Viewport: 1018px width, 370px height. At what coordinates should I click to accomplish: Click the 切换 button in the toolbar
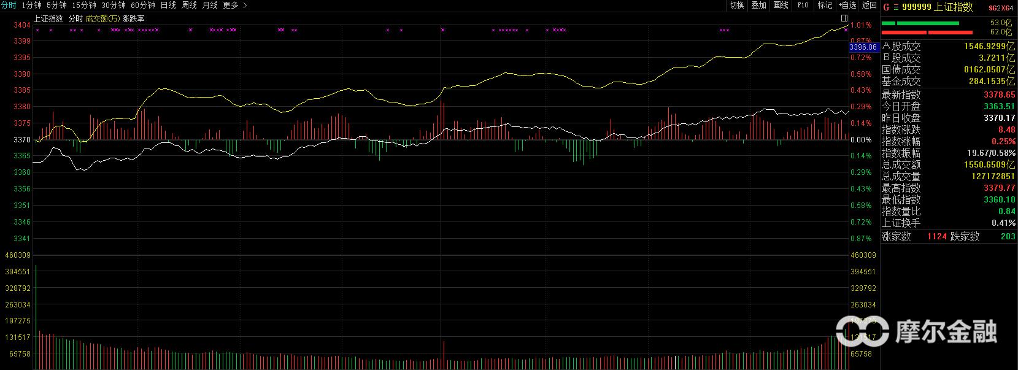(736, 5)
